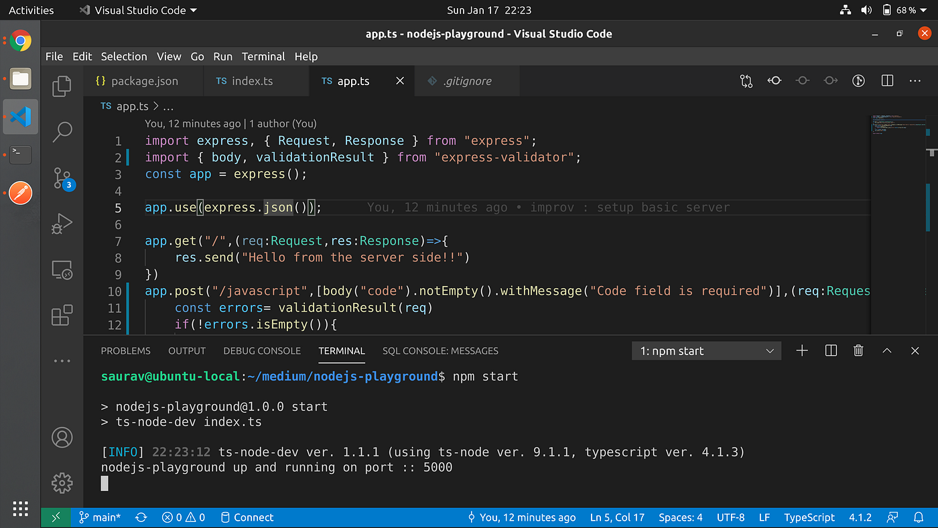Open the Manage gear menu
This screenshot has height=528, width=938.
tap(62, 482)
